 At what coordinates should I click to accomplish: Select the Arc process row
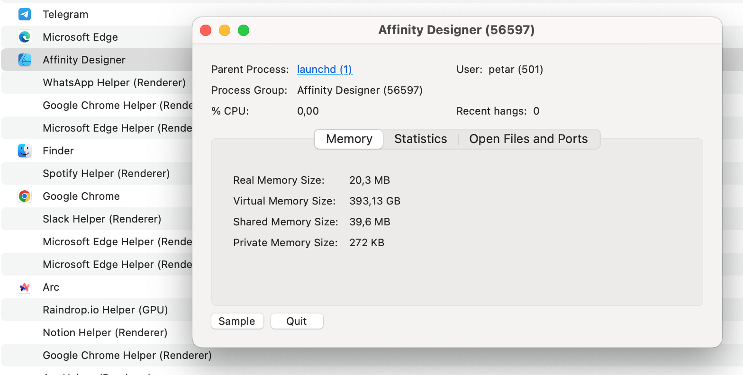coord(97,287)
